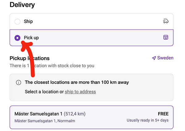The width and height of the screenshot is (185, 131).
Task: Click the Delivery section heading
Action: (22, 5)
